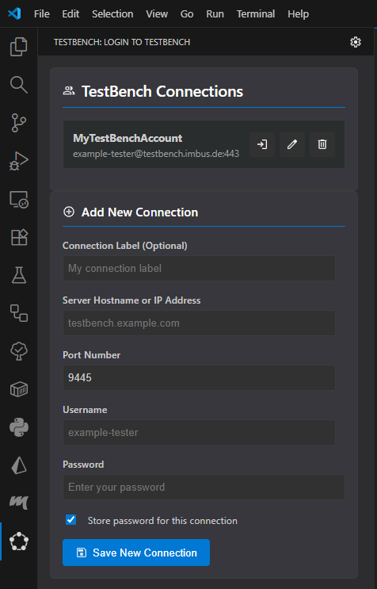The image size is (377, 589).
Task: Click the stylized M icon in the activity bar
Action: (19, 503)
